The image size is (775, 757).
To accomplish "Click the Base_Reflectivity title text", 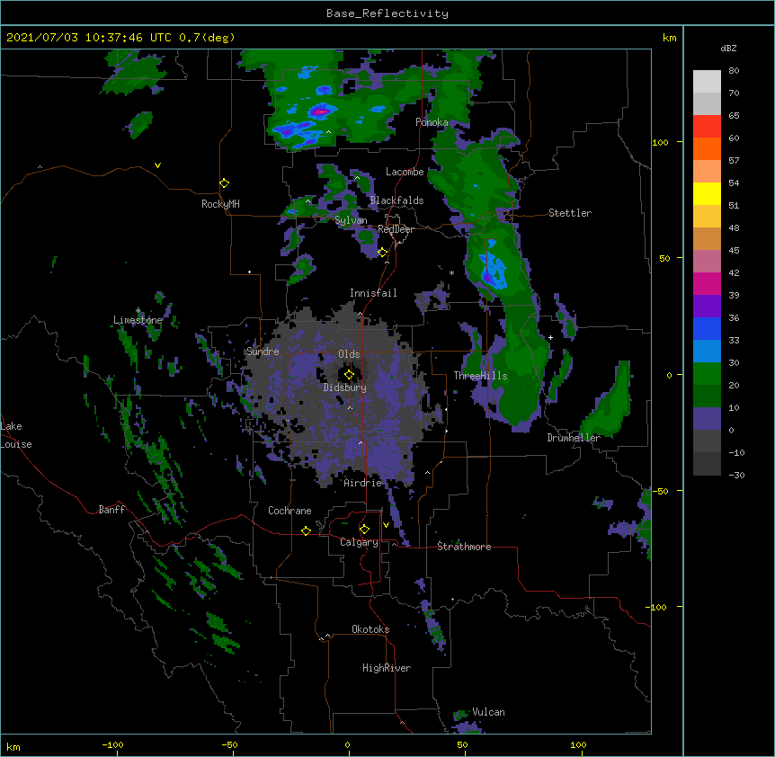I will 387,13.
